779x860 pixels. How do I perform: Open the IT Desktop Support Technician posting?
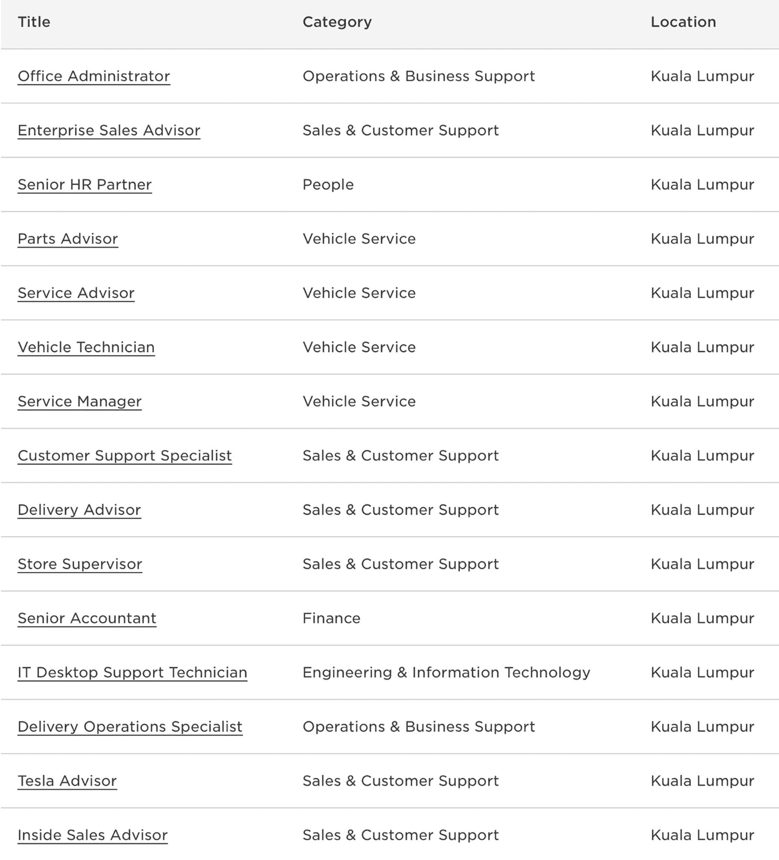pyautogui.click(x=132, y=672)
